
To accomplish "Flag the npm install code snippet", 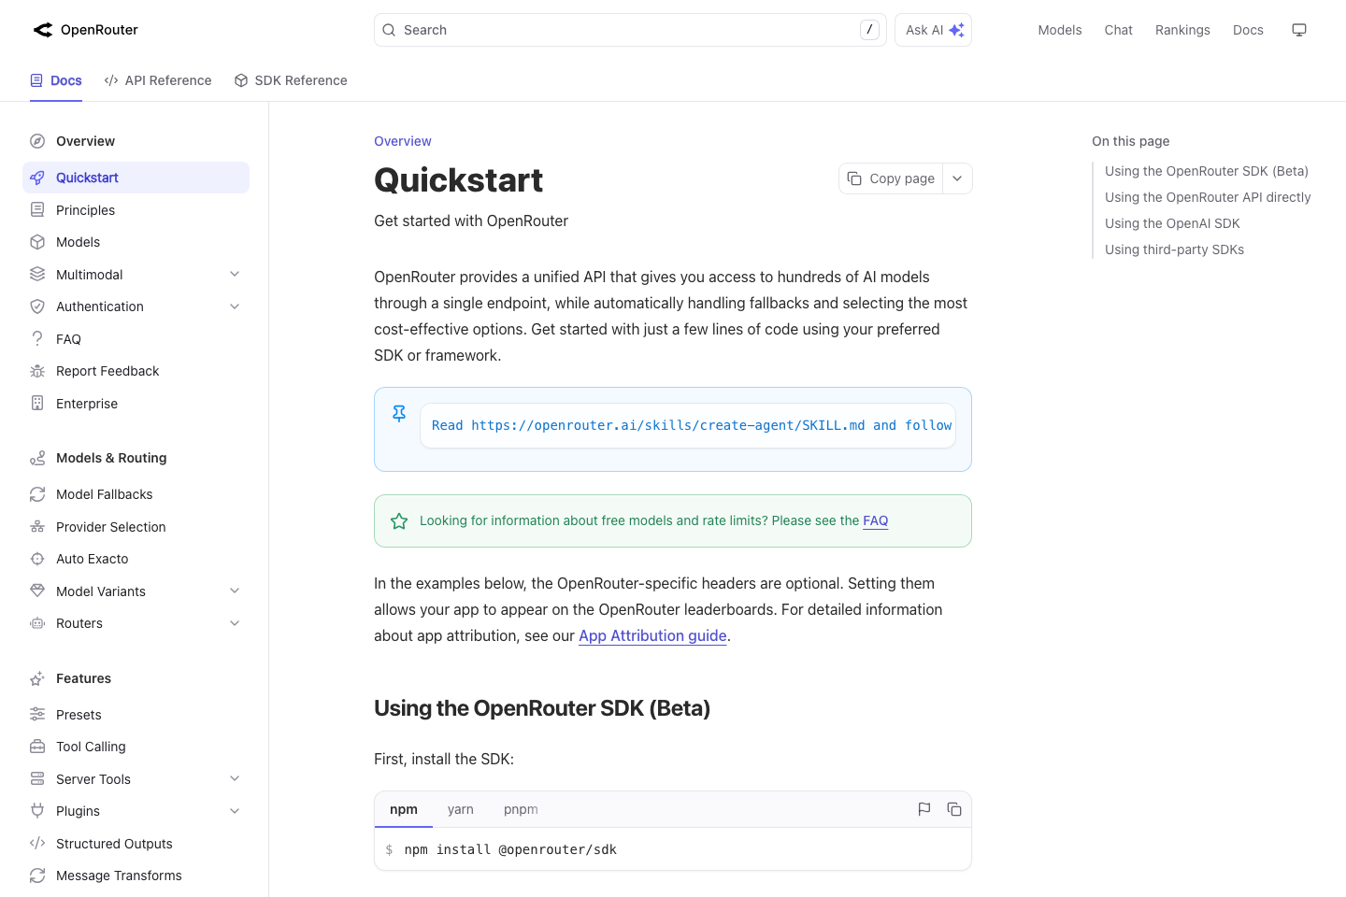I will [924, 809].
